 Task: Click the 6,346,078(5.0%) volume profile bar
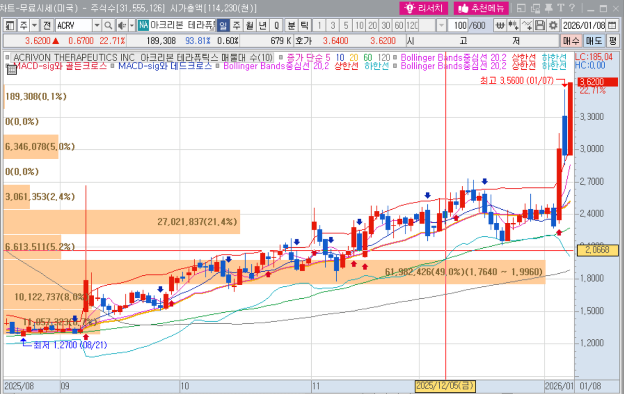(x=31, y=146)
